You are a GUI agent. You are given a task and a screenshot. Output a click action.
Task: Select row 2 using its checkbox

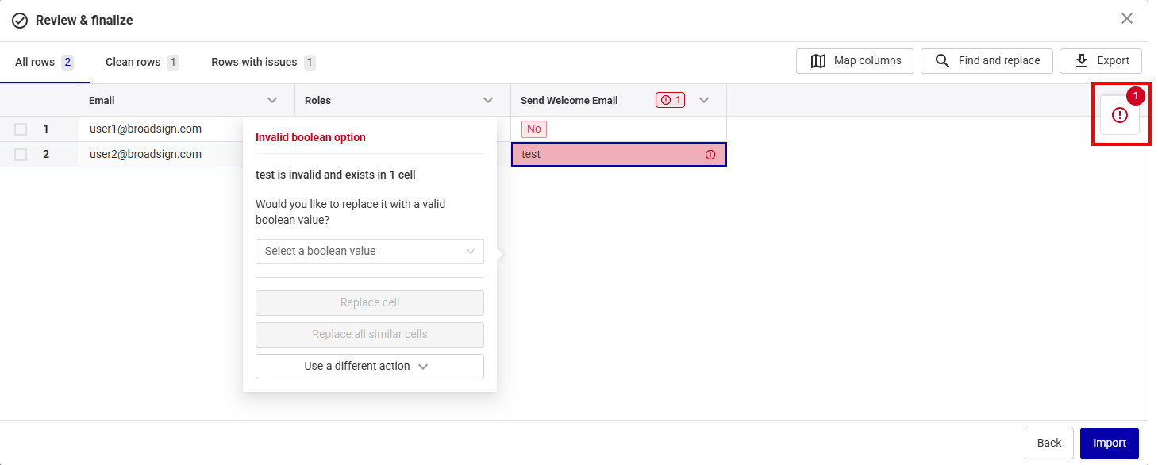(21, 155)
